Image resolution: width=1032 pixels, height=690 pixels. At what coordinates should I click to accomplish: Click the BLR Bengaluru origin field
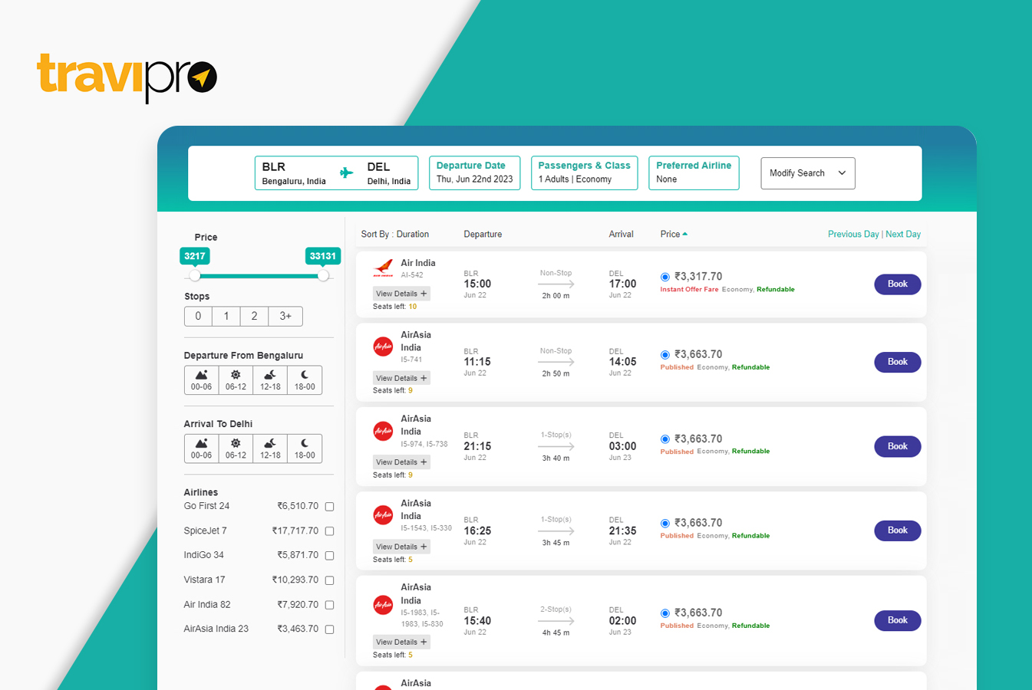pos(294,172)
